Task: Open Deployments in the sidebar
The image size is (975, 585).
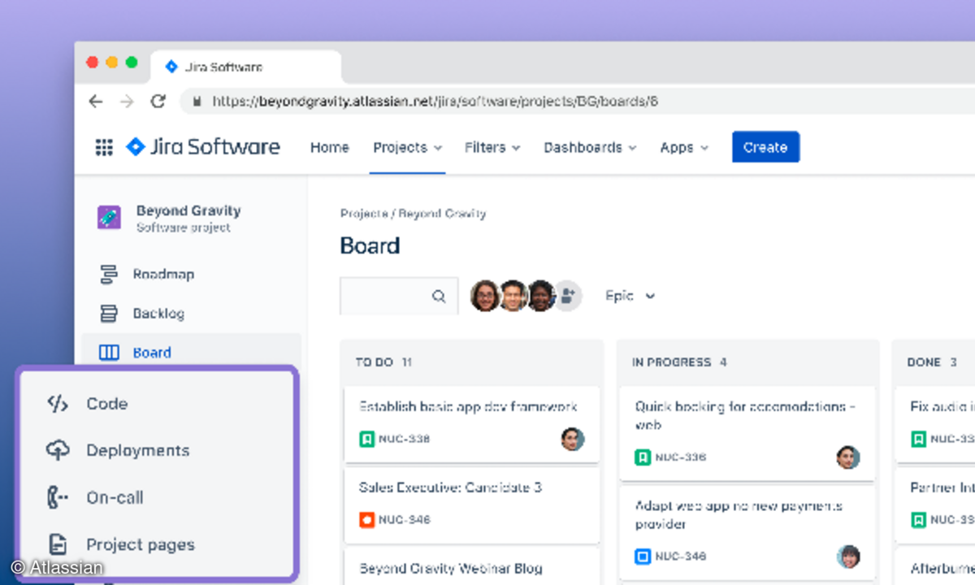Action: (137, 450)
